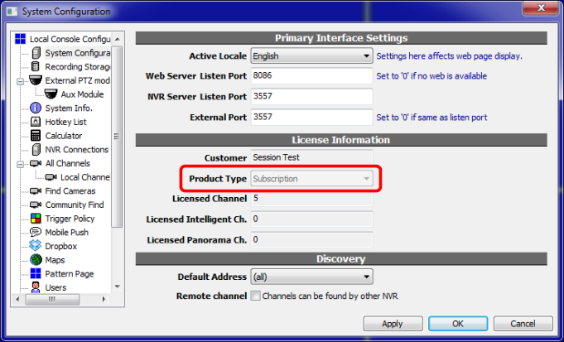564x342 pixels.
Task: Select Aux Module in the tree
Action: pyautogui.click(x=82, y=94)
